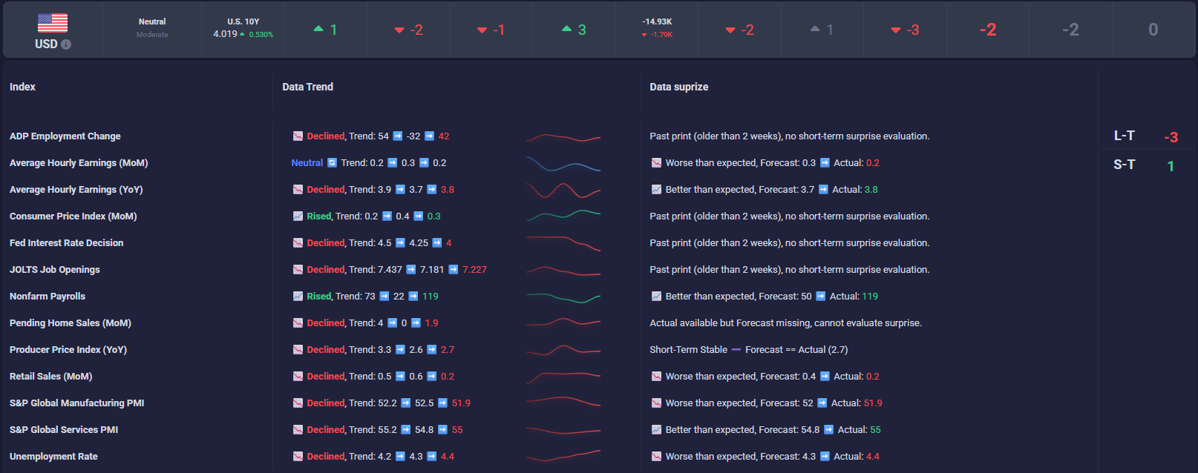Screen dimensions: 1198x473
Task: Click the info icon next to USD
Action: click(x=66, y=44)
